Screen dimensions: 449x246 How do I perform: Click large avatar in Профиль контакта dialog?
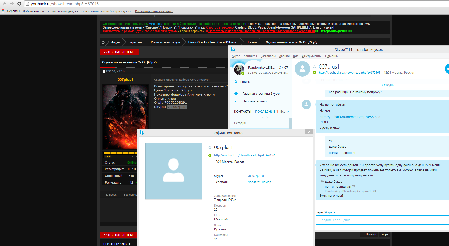point(174,171)
